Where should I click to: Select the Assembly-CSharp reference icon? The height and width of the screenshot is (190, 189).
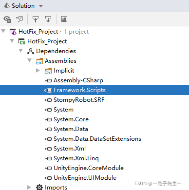48,80
